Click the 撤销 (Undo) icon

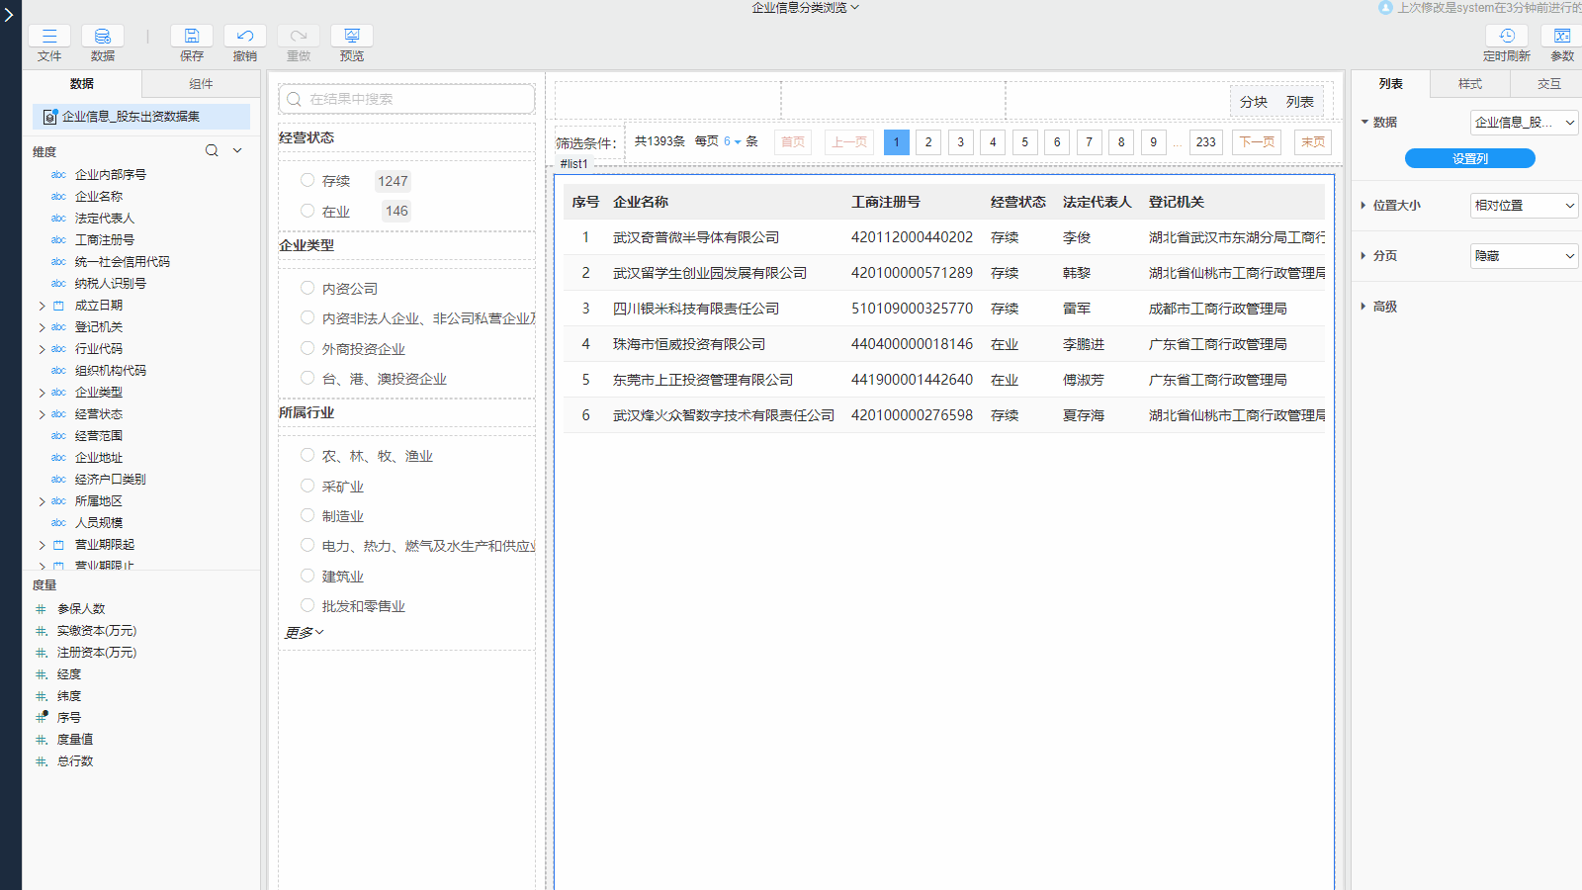(x=245, y=37)
